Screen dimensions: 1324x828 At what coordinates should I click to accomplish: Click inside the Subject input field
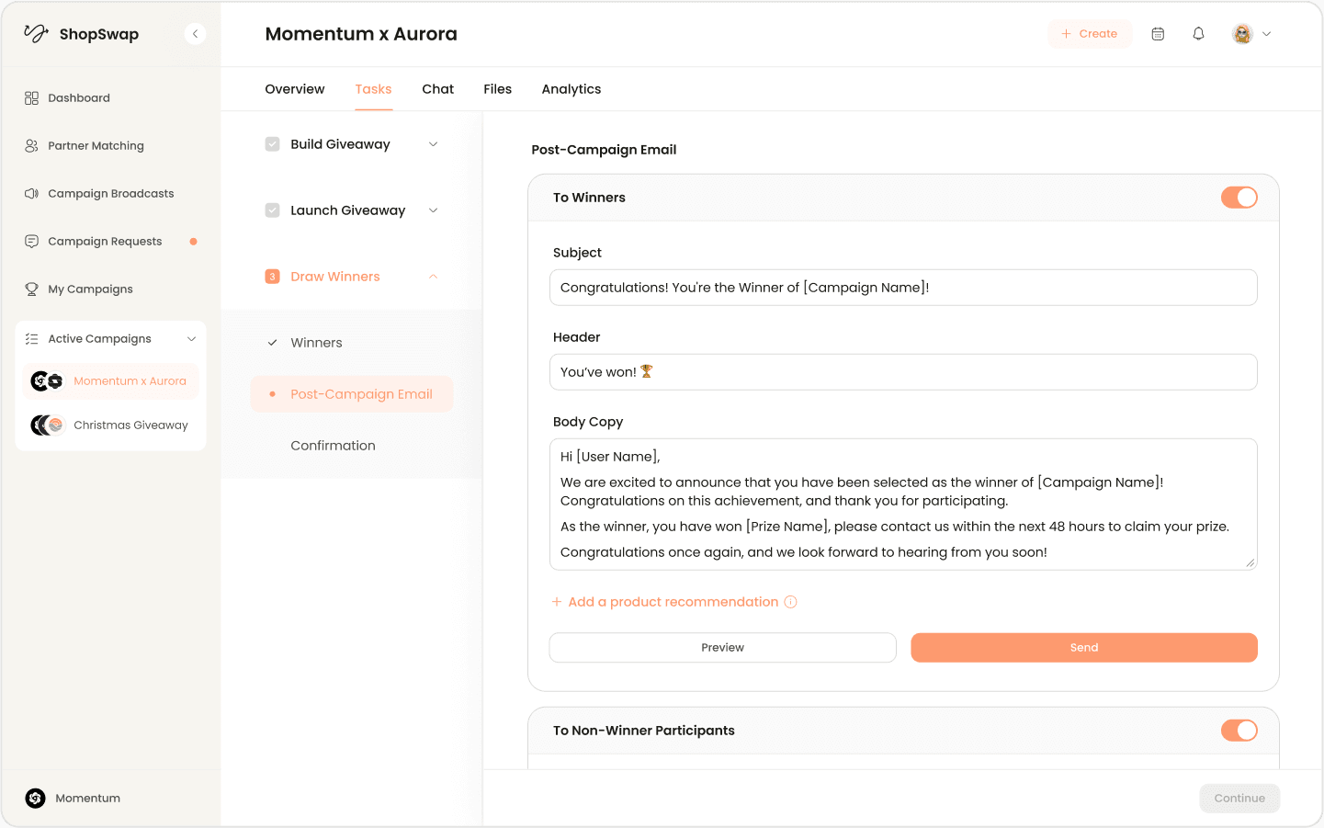tap(903, 287)
